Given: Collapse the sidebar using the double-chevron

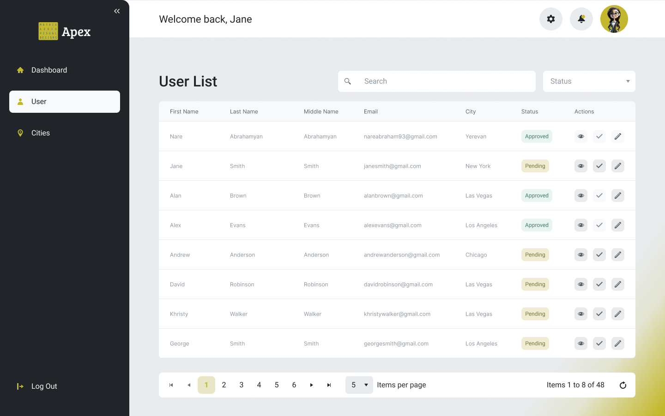Looking at the screenshot, I should 116,11.
